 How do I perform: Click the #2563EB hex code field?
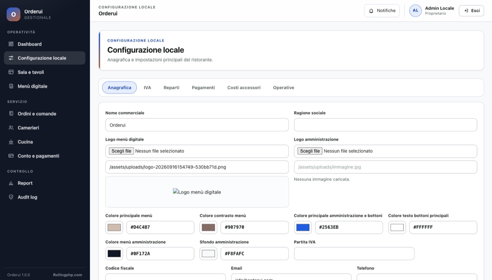[x=349, y=228]
